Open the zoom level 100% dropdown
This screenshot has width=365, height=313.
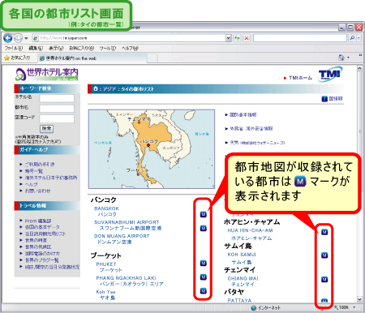354,307
